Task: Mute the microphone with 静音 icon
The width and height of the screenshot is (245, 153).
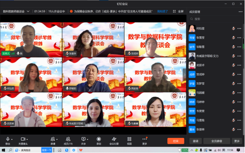Action: pyautogui.click(x=8, y=141)
